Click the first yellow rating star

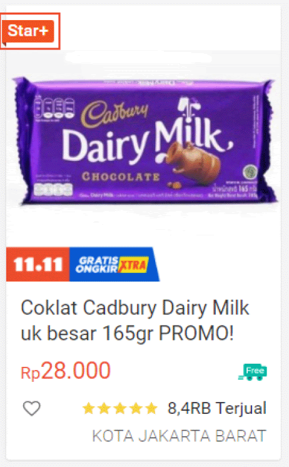[88, 408]
